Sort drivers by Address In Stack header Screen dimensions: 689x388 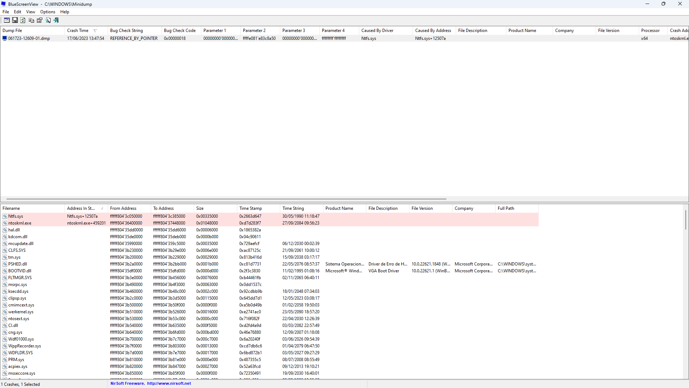click(86, 208)
